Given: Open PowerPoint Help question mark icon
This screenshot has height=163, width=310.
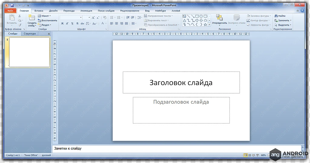Looking at the screenshot, I should 302,11.
